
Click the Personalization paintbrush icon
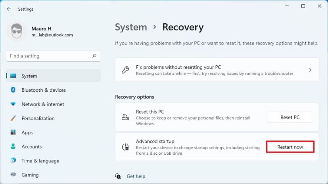(x=13, y=118)
